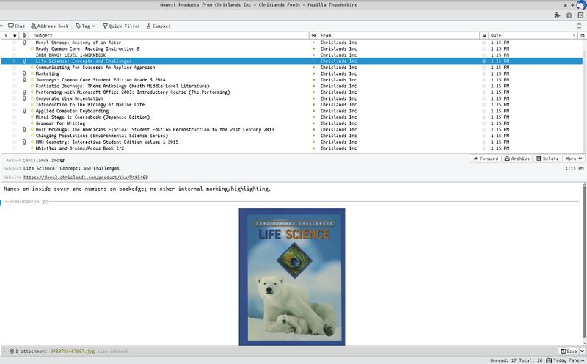The height and width of the screenshot is (364, 587).
Task: Sort by attachment column header paperclip
Action: click(x=24, y=35)
